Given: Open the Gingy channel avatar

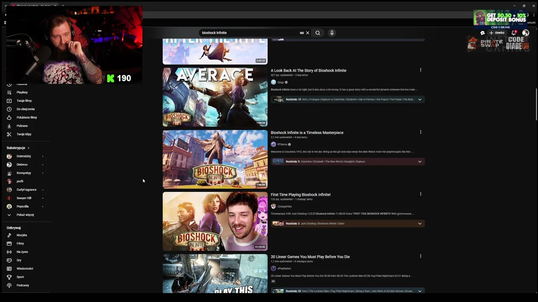Looking at the screenshot, I should 273,82.
